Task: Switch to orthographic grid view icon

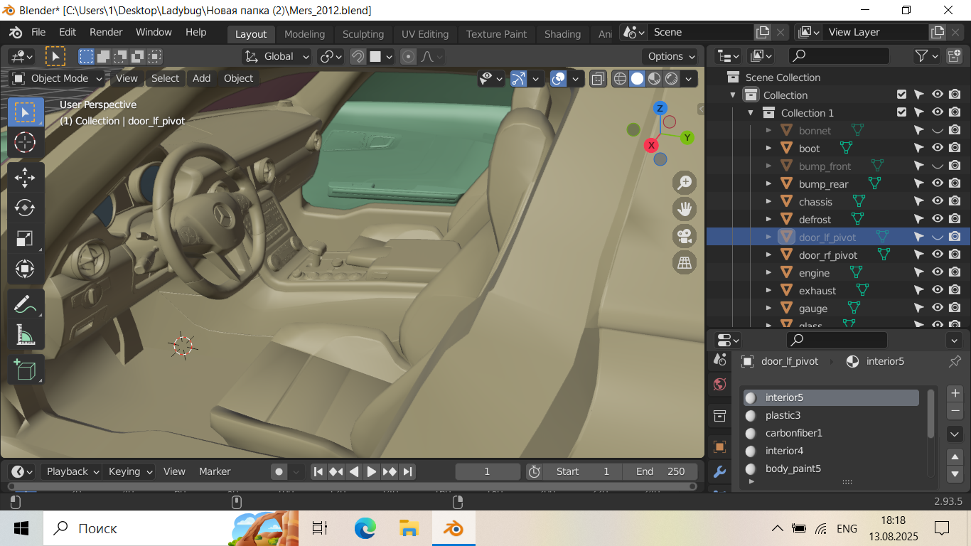Action: click(685, 263)
